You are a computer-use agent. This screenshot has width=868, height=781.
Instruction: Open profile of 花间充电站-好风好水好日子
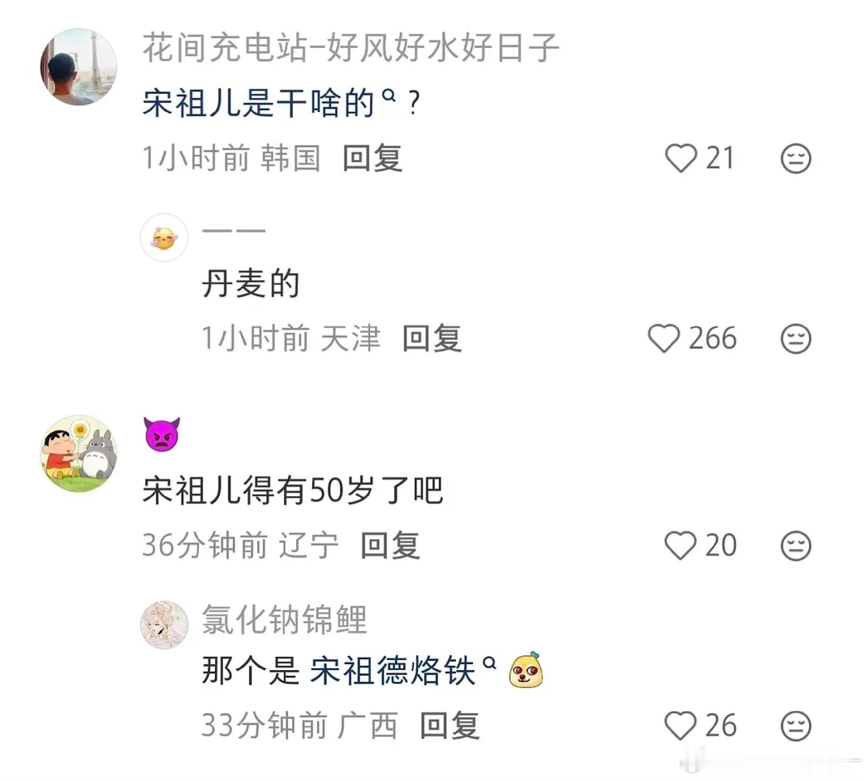(351, 48)
